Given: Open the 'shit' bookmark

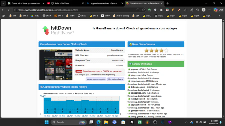Looking at the screenshot, I should tap(13, 16).
